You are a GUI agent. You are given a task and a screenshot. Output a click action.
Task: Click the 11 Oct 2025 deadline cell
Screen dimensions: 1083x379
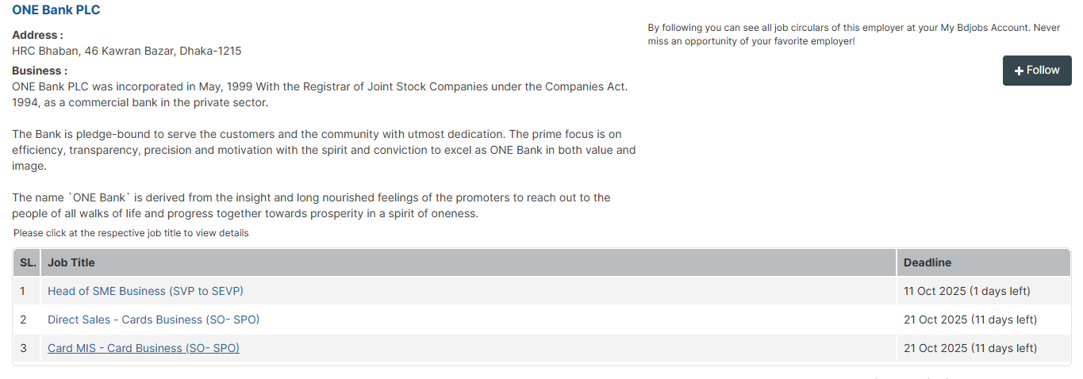tap(966, 291)
